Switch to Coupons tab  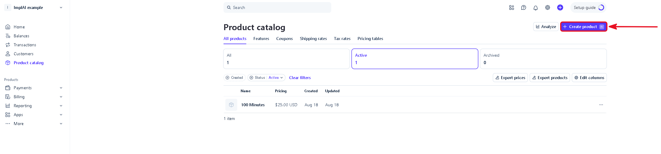[x=284, y=39]
